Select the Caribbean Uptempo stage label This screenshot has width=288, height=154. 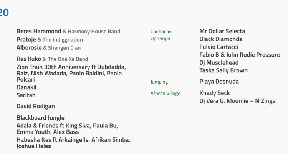pos(161,35)
